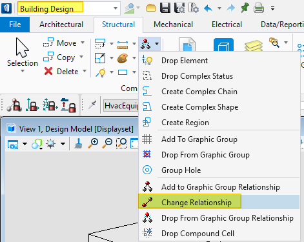The width and height of the screenshot is (304, 242).
Task: Expand the Delete tool dropdown arrow
Action: pos(85,71)
